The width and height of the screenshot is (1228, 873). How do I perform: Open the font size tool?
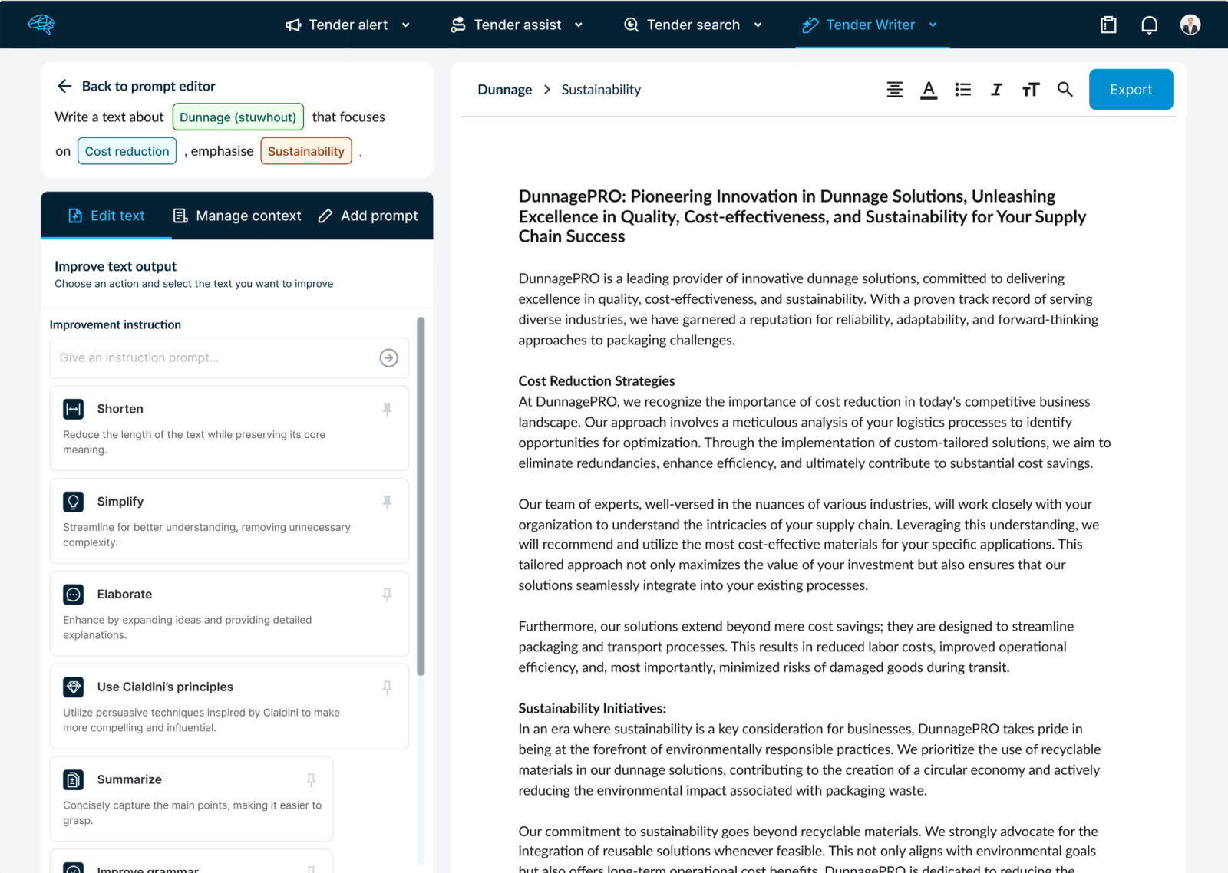point(1030,90)
